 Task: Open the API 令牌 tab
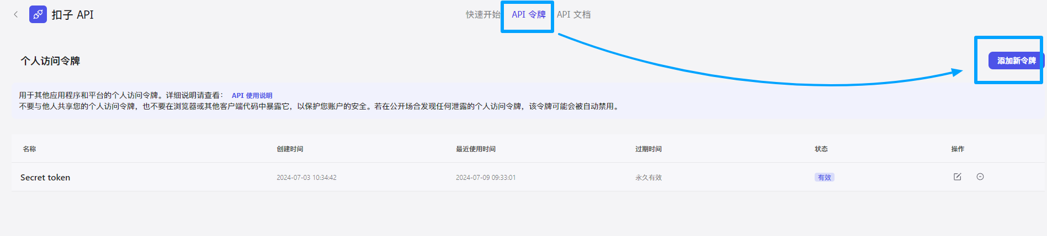528,14
